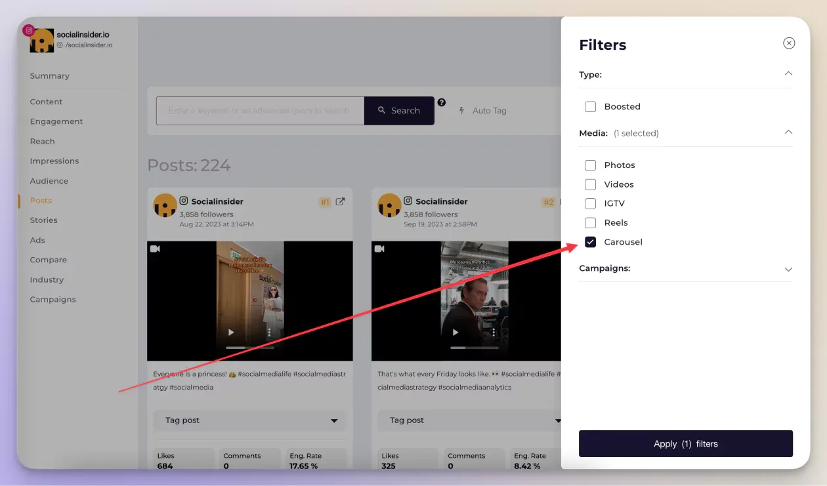
Task: Click the #1 rank badge
Action: pyautogui.click(x=325, y=202)
